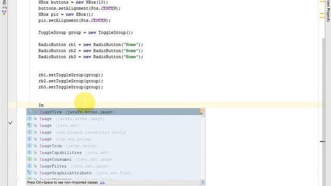Click the 'HBox pic = new HBox();' line
Image resolution: width=331 pixels, height=186 pixels.
pos(66,14)
